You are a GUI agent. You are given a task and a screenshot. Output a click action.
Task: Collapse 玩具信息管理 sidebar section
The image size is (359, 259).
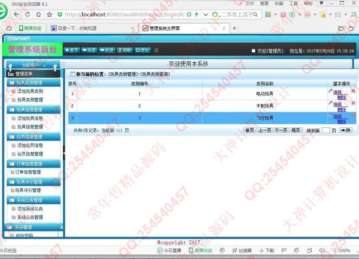(x=34, y=110)
